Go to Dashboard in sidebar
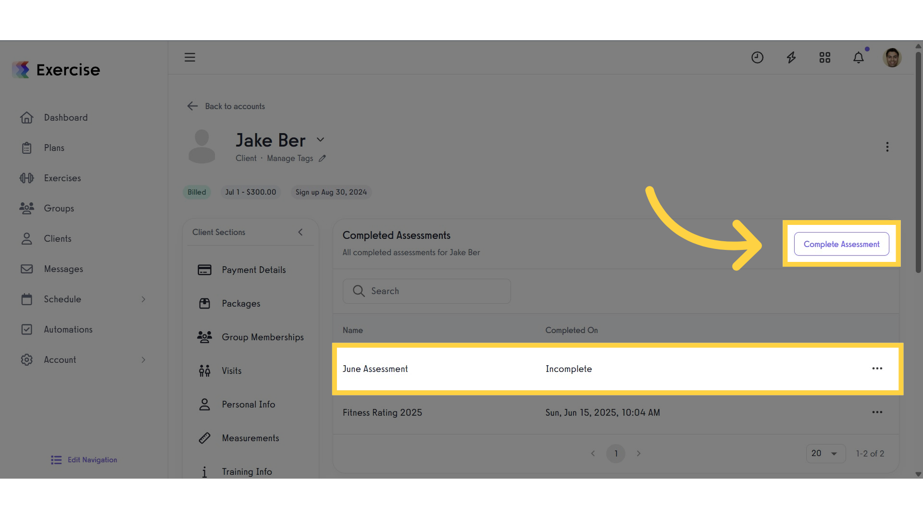This screenshot has height=519, width=923. click(66, 118)
